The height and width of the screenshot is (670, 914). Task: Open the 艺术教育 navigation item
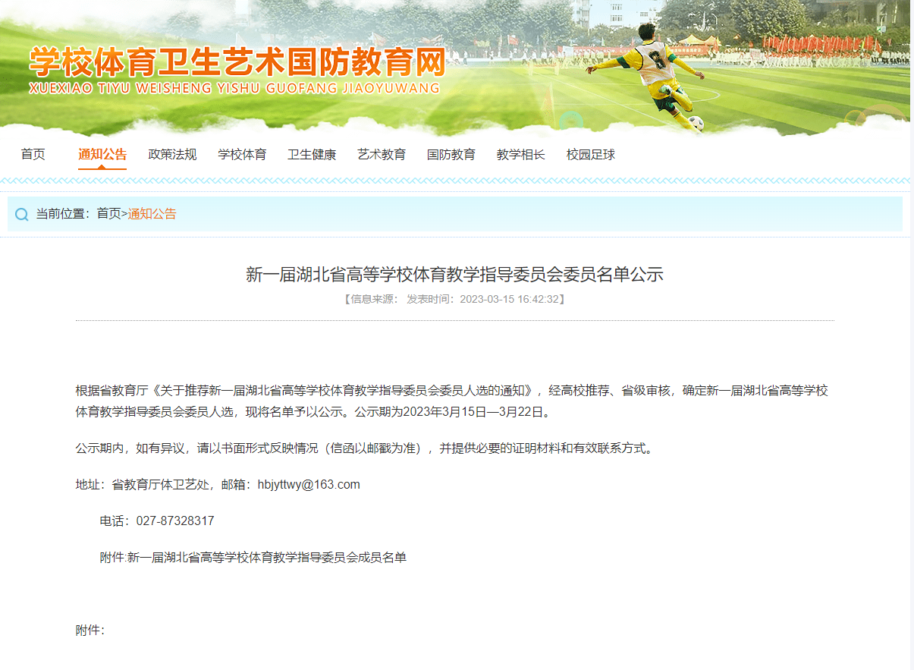click(x=382, y=155)
